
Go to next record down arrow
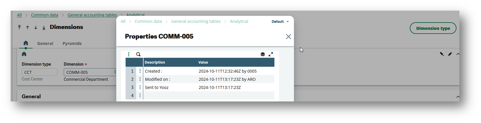36,28
